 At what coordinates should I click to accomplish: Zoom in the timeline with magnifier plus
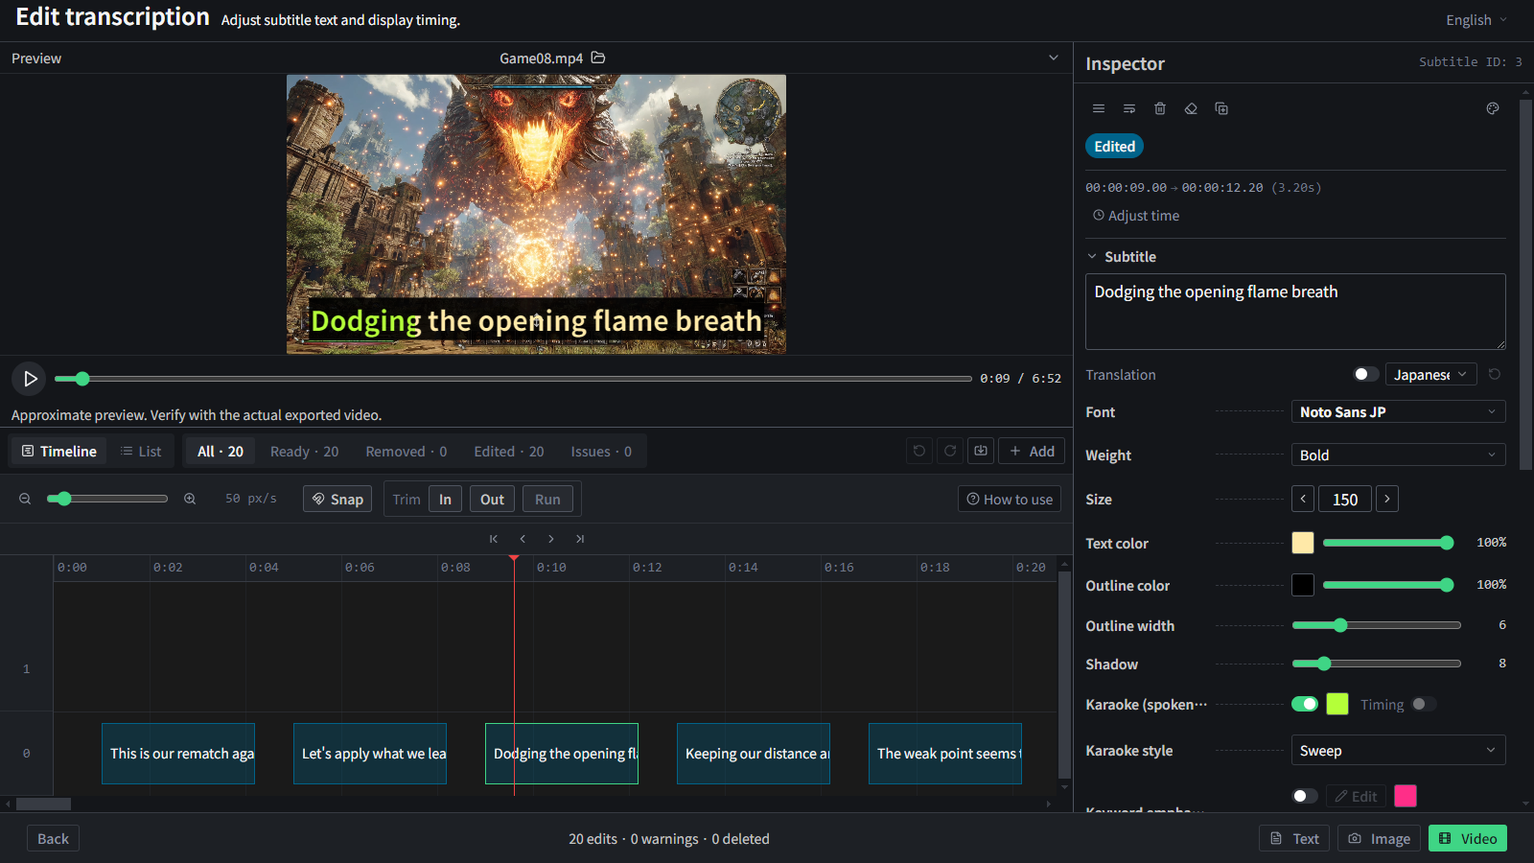190,499
